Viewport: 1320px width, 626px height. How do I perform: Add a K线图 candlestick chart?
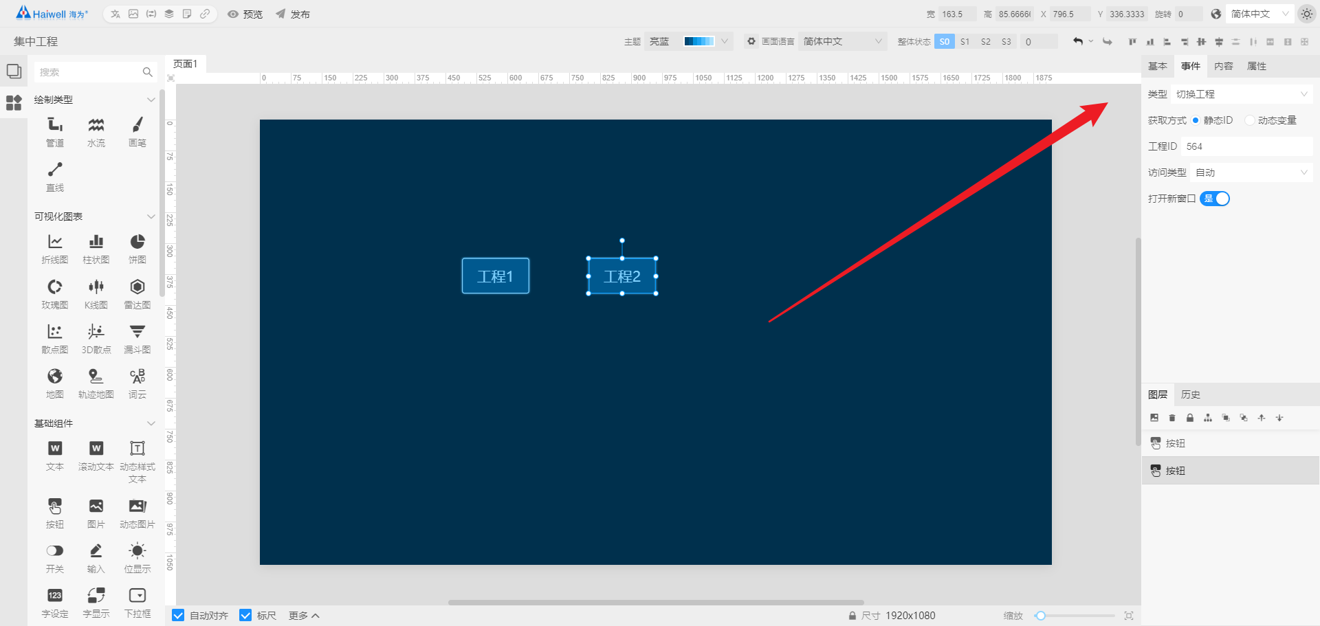96,294
